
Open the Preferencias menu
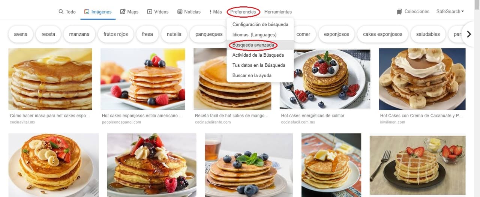click(243, 12)
